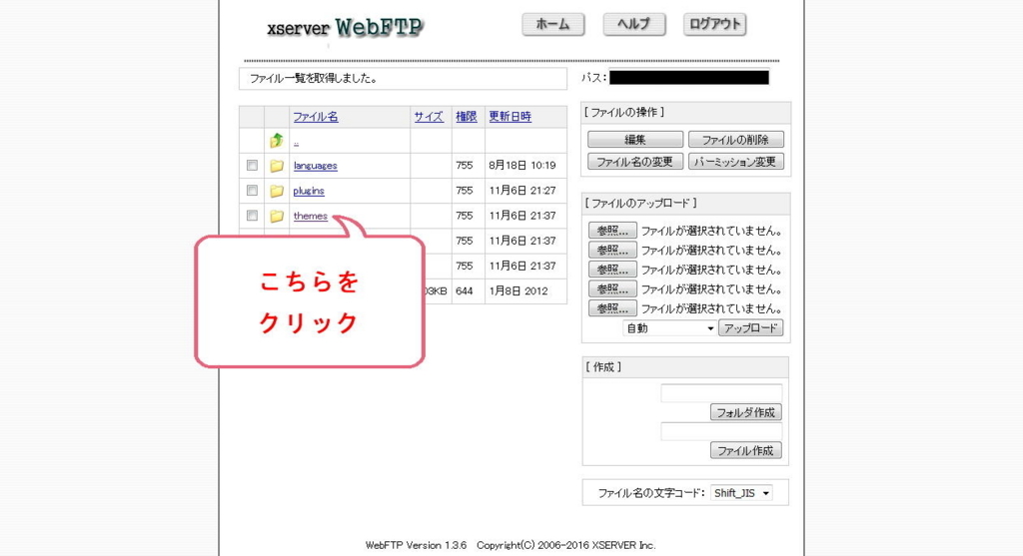Screen dimensions: 1023x556
Task: Click the ログアウト button
Action: coord(714,24)
